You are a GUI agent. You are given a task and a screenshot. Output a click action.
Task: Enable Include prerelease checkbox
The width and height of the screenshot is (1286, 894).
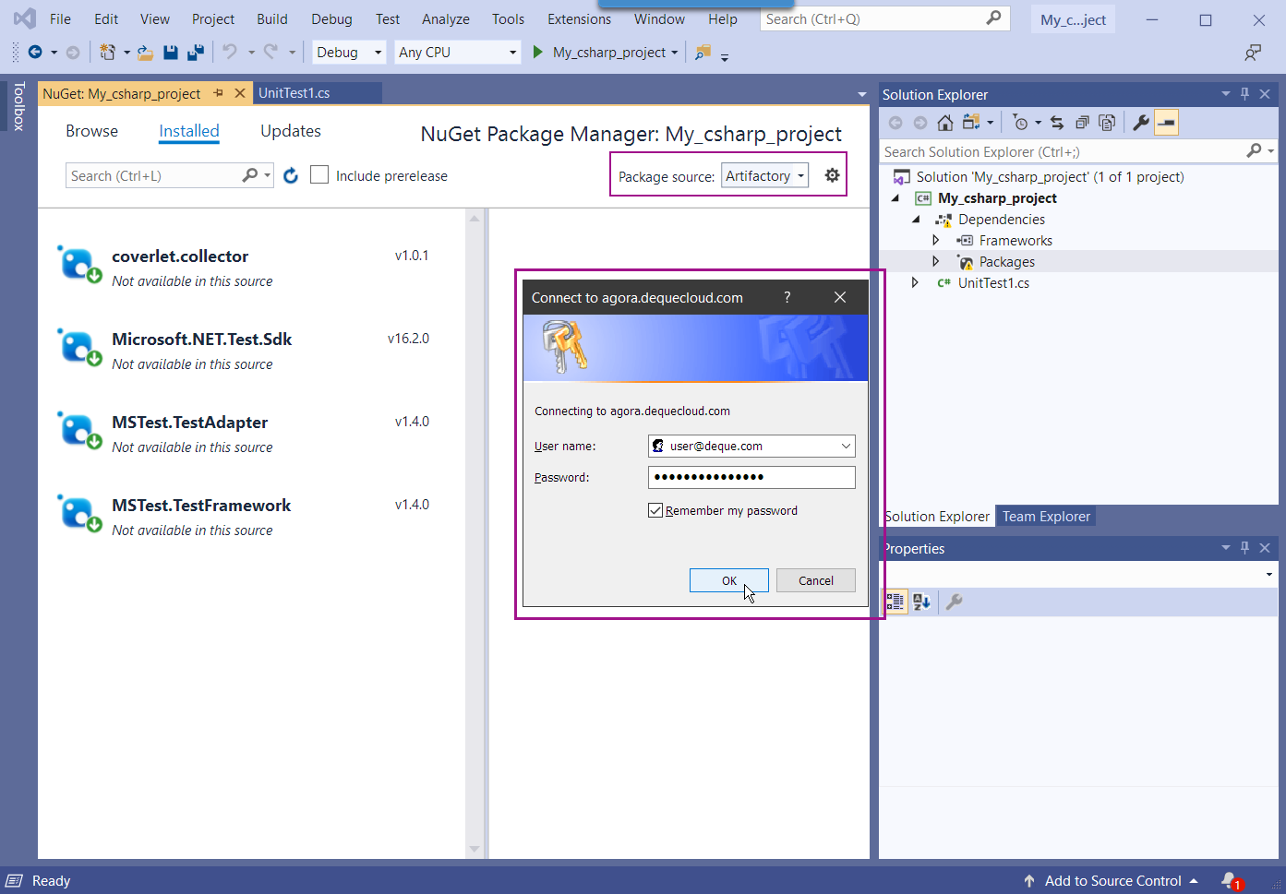[319, 175]
